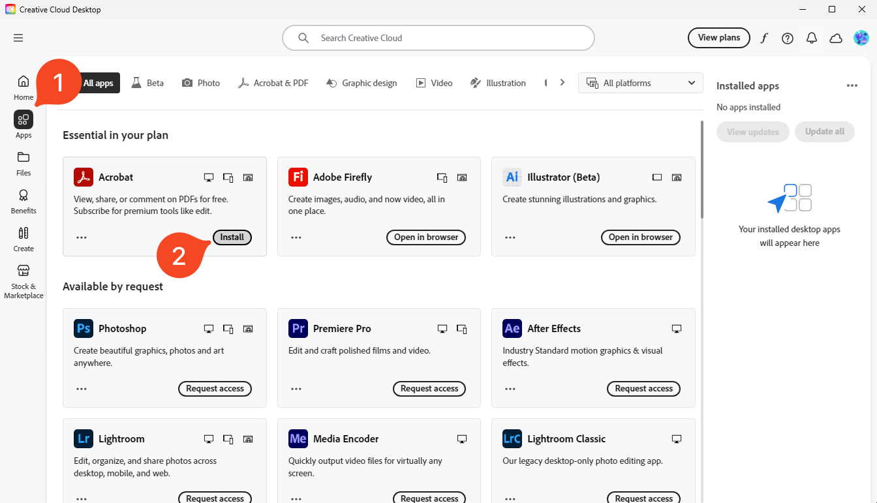Open the After Effects card more options menu
This screenshot has height=503, width=877.
(510, 389)
